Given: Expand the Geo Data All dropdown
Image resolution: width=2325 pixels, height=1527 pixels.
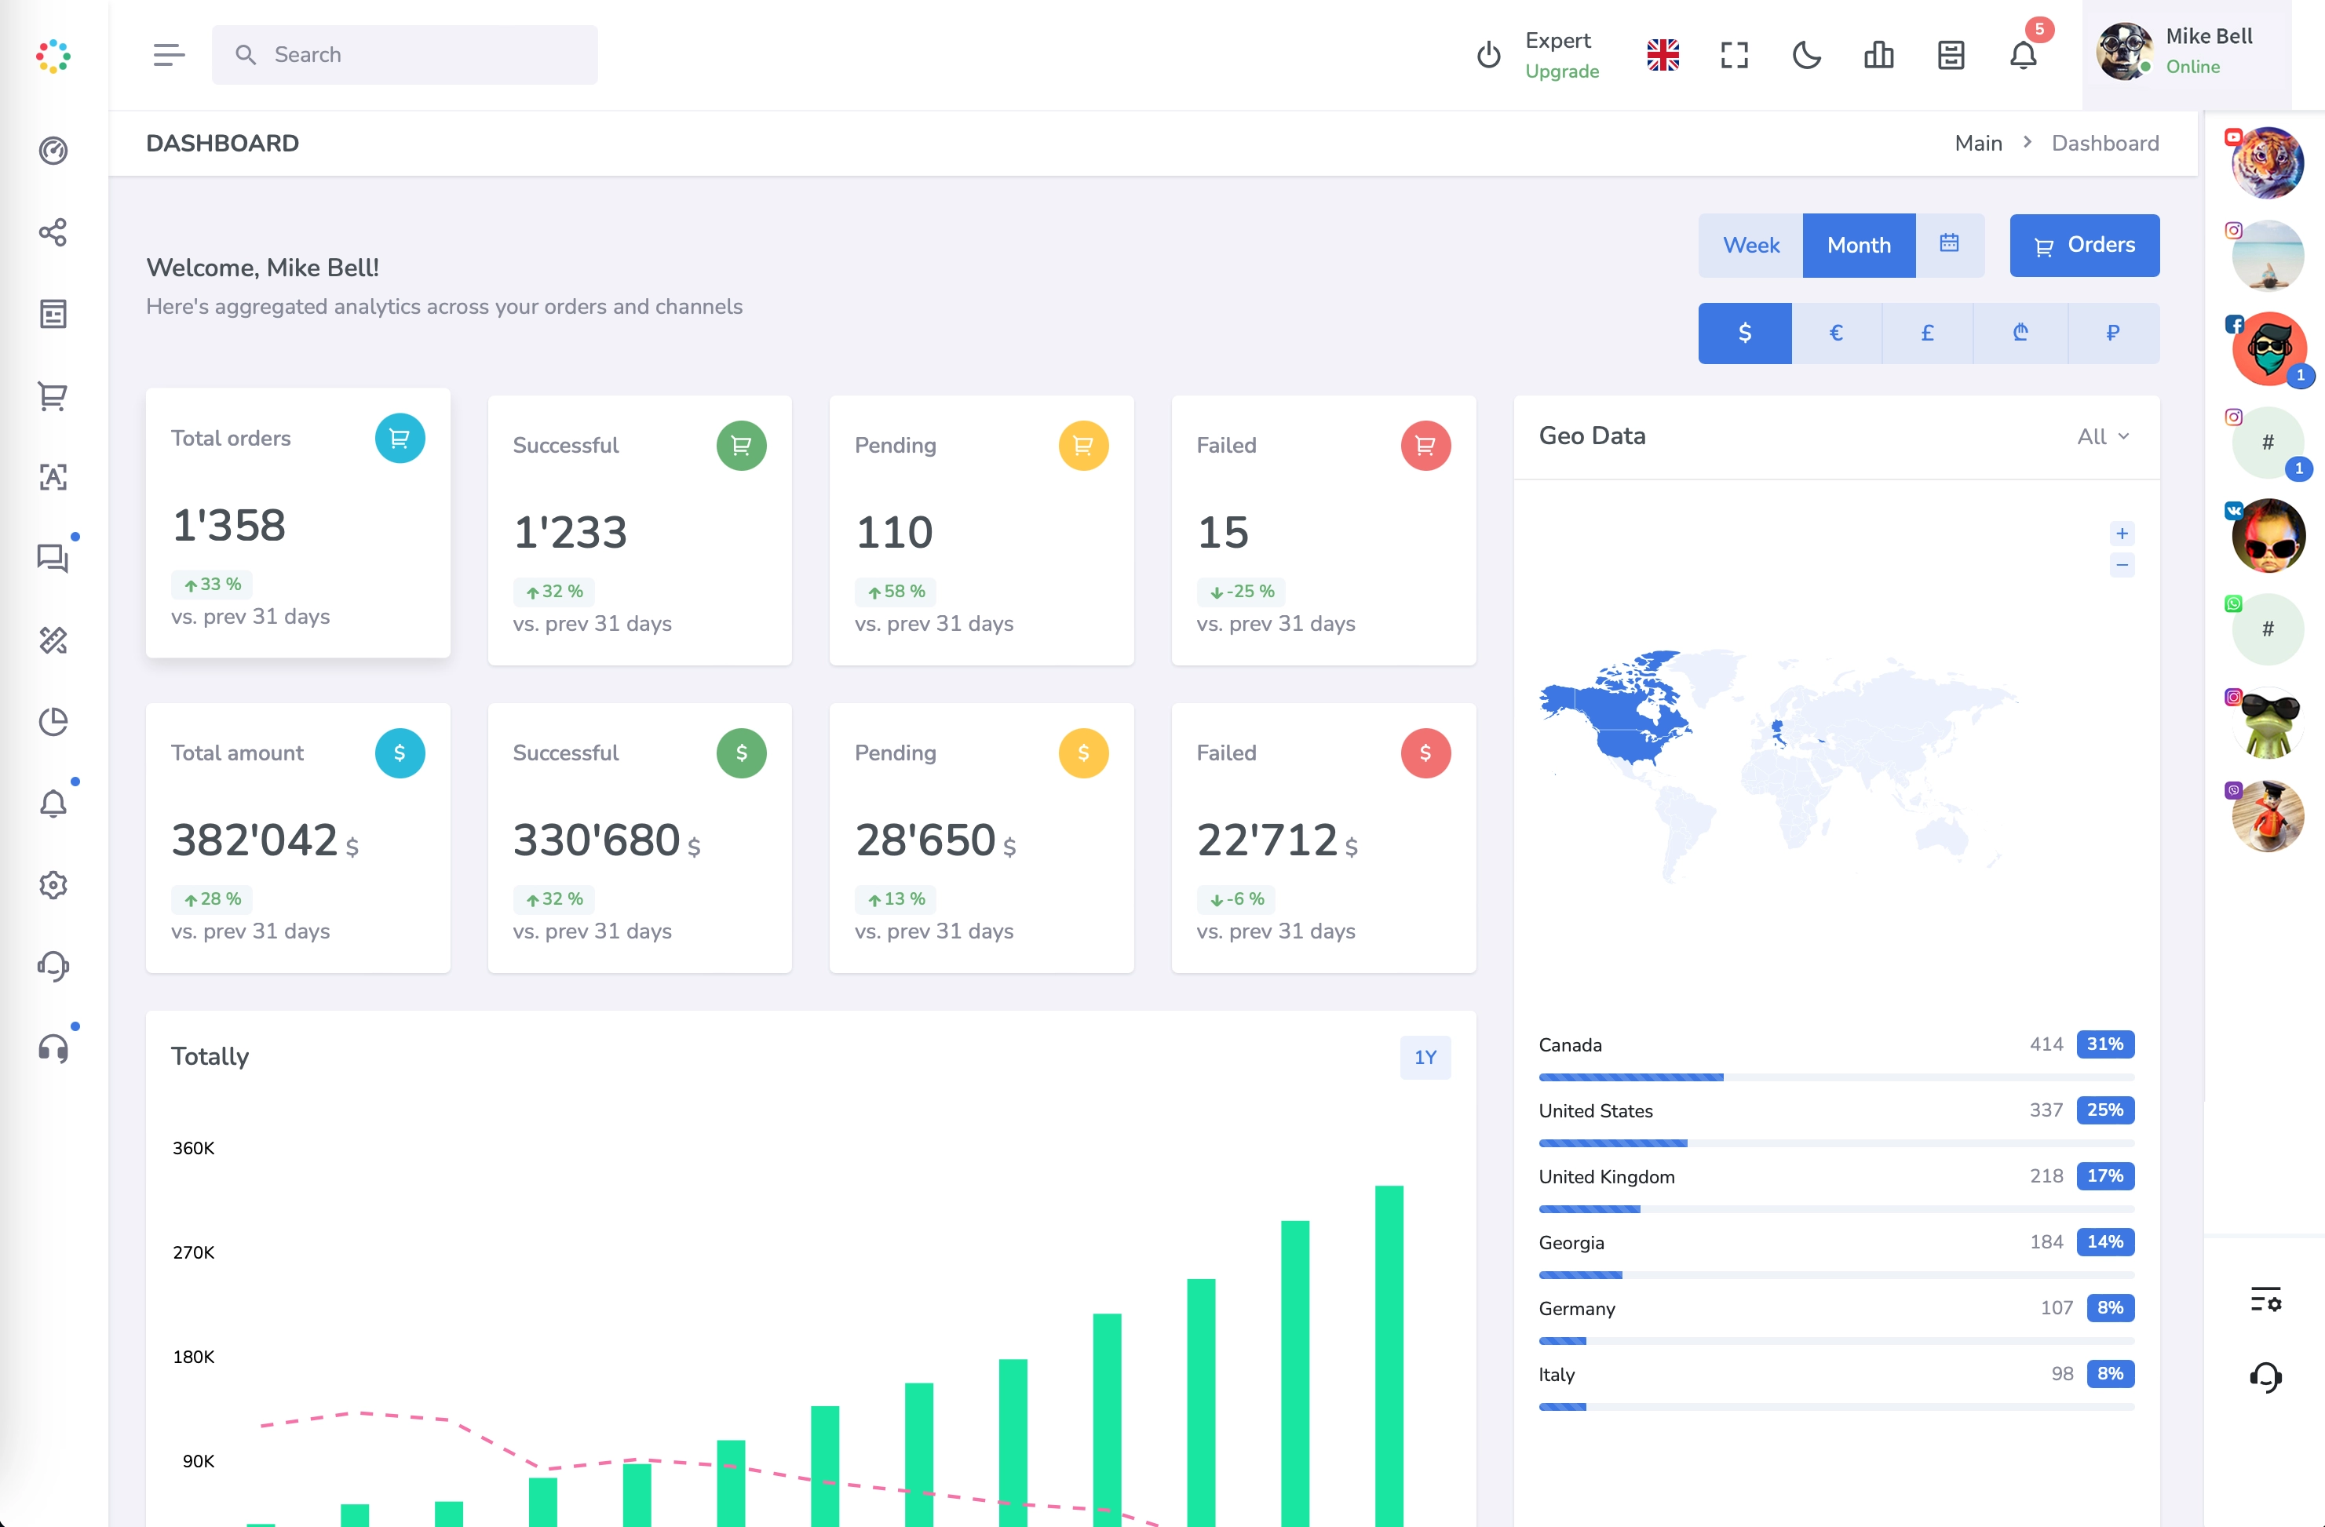Looking at the screenshot, I should click(2102, 436).
